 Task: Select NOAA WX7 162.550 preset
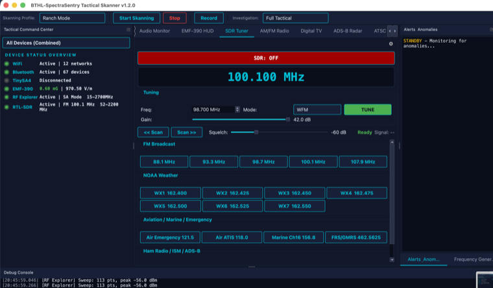[x=295, y=206]
